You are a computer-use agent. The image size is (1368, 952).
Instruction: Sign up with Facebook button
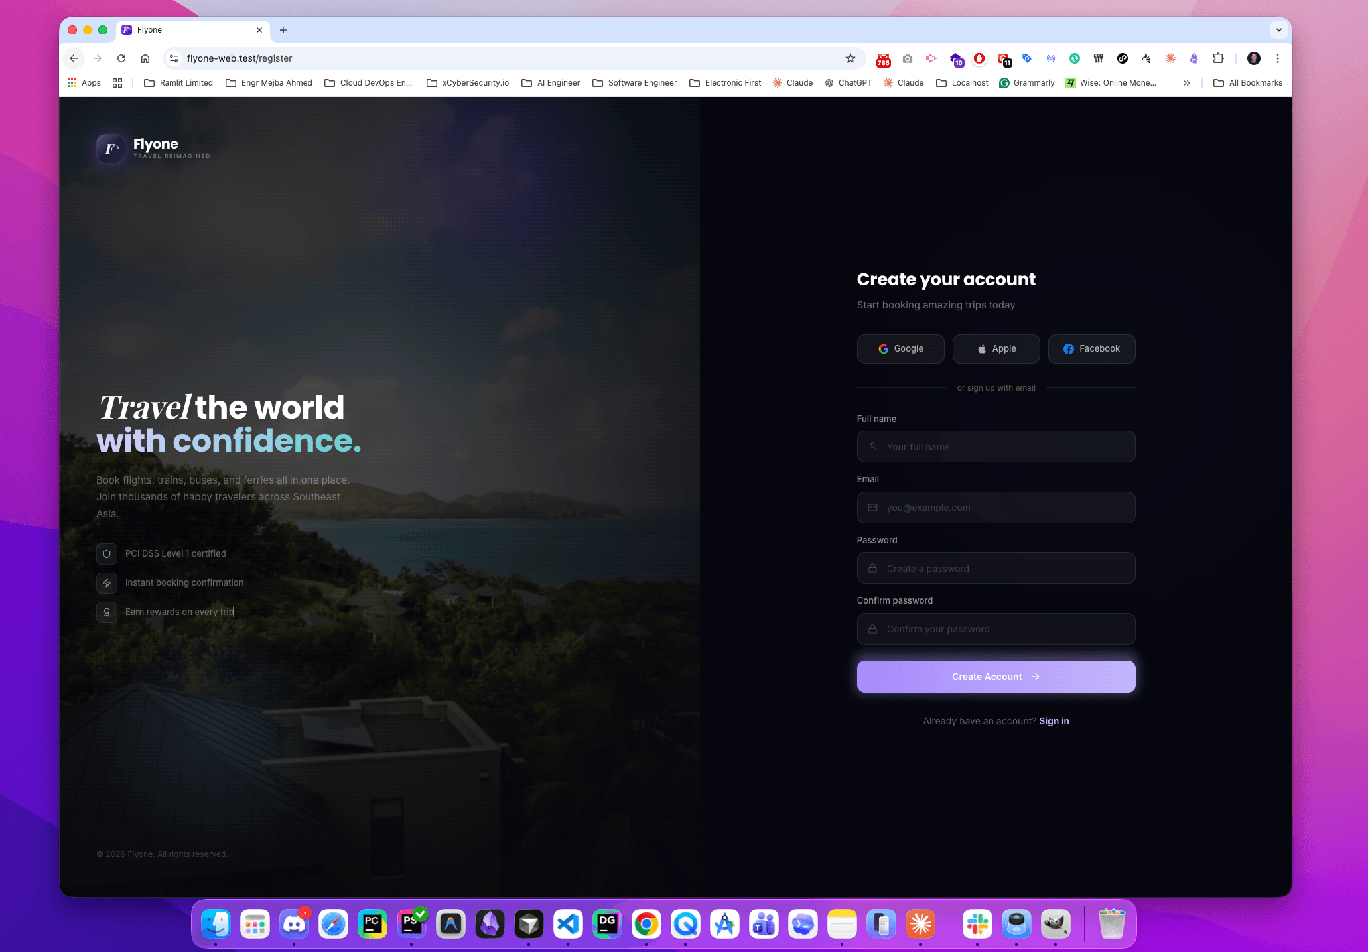click(x=1091, y=349)
